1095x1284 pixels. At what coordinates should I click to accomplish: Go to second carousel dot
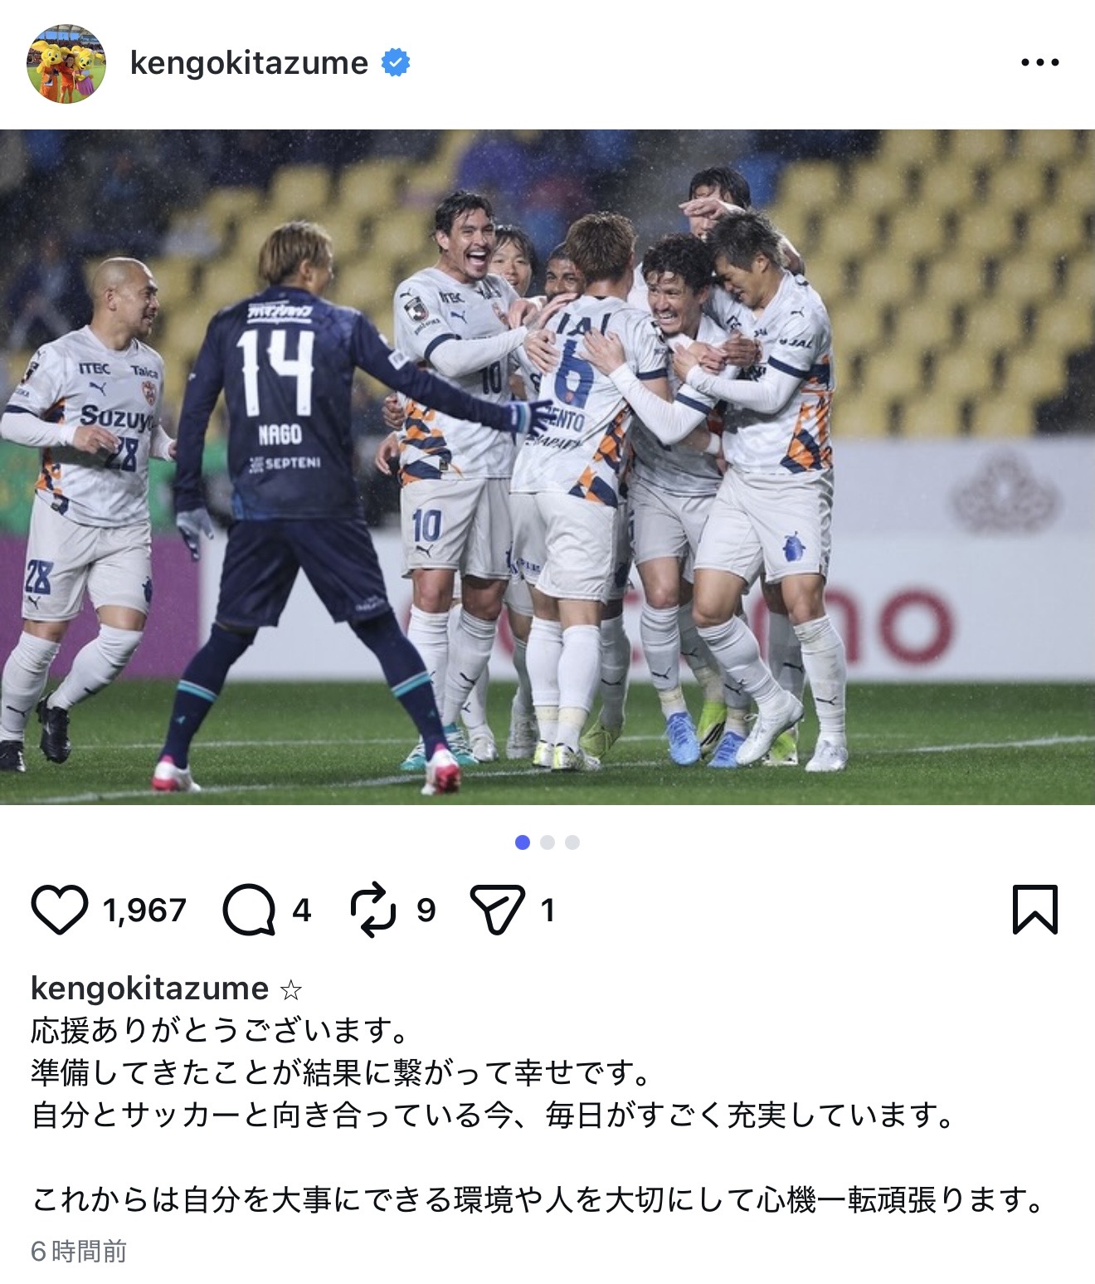[x=547, y=842]
